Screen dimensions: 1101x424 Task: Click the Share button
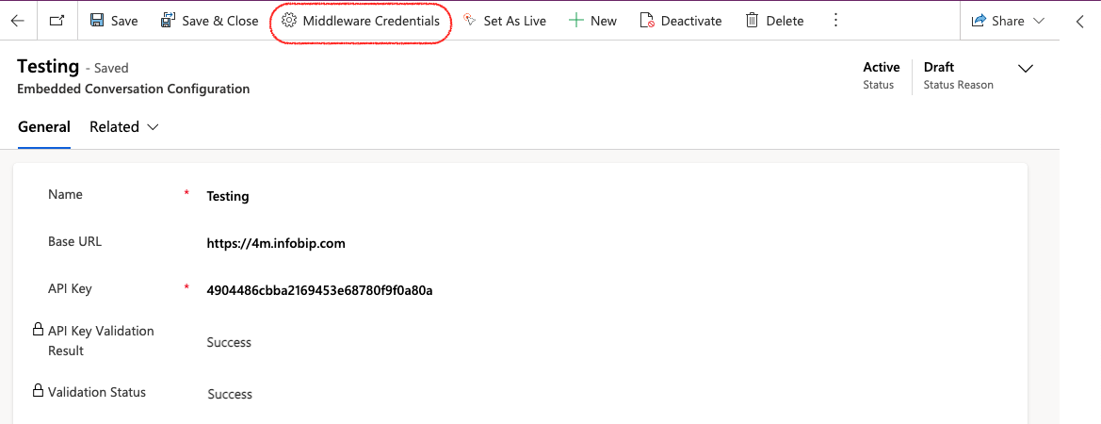tap(997, 21)
